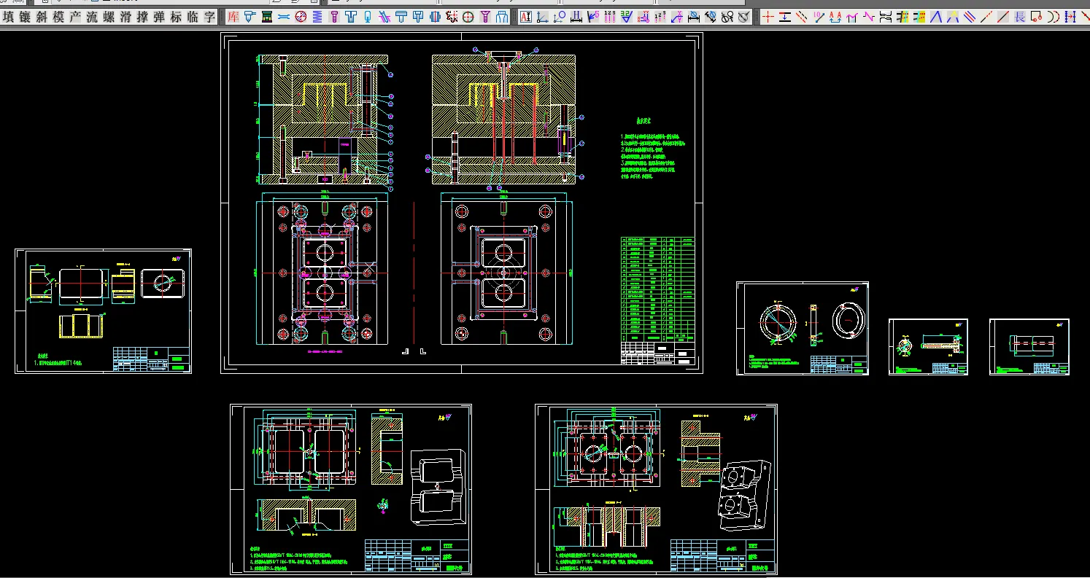The image size is (1090, 578).
Task: Select the rightmost small part drawing sheet
Action: point(1029,347)
